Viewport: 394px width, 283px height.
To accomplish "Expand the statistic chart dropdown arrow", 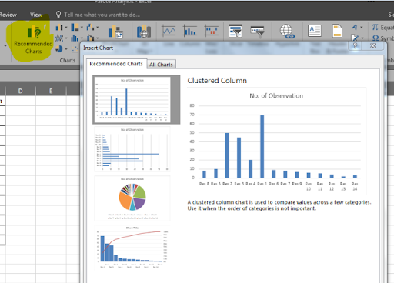I will [x=82, y=38].
